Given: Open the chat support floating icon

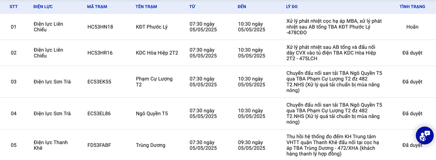Looking at the screenshot, I should pyautogui.click(x=425, y=135).
